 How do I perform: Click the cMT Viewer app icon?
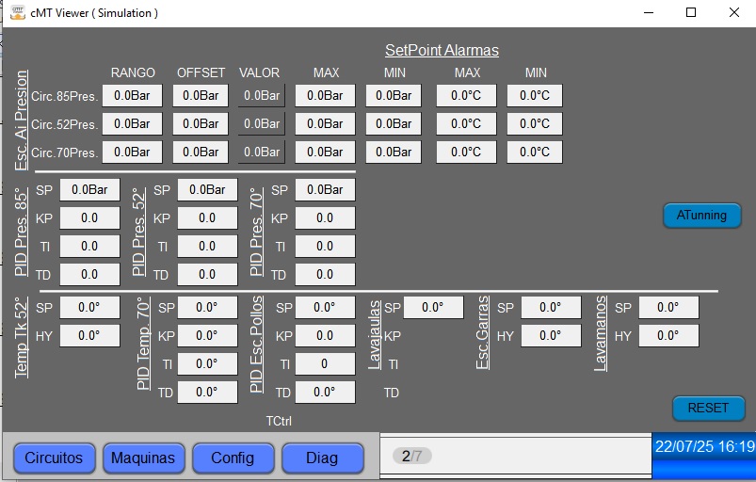[x=18, y=13]
